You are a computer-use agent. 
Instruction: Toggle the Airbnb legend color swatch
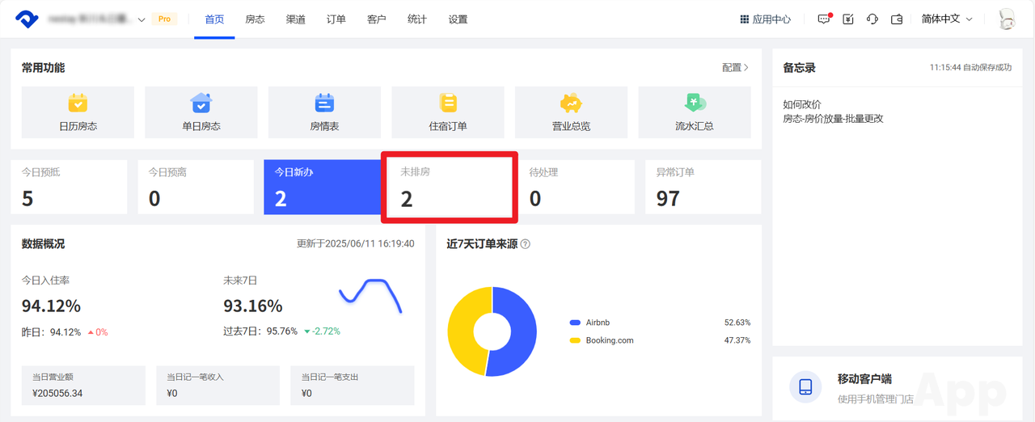tap(575, 323)
